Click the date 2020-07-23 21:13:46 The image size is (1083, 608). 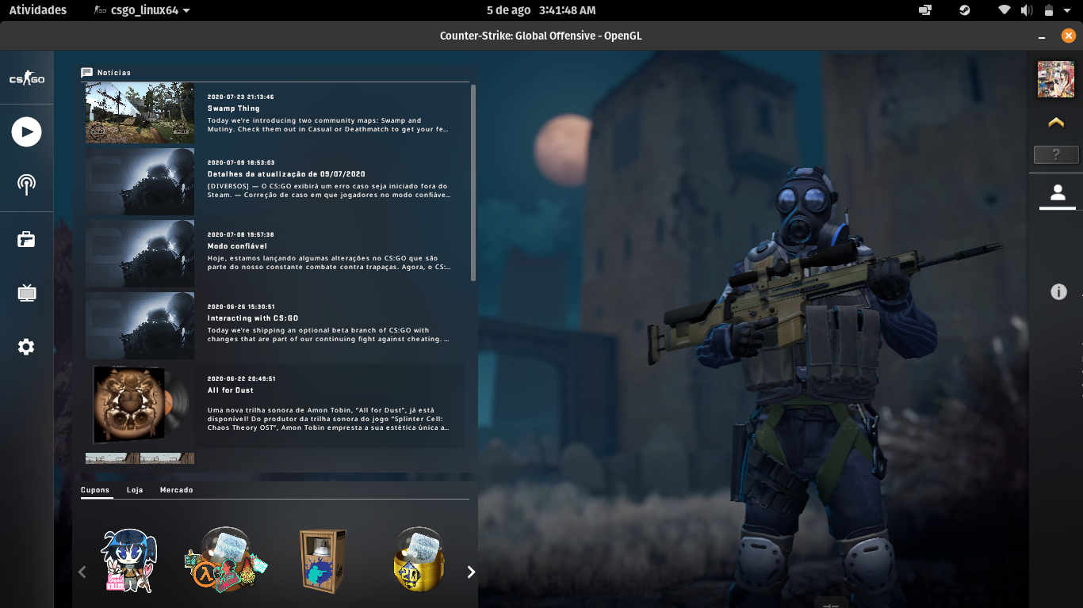coord(241,97)
